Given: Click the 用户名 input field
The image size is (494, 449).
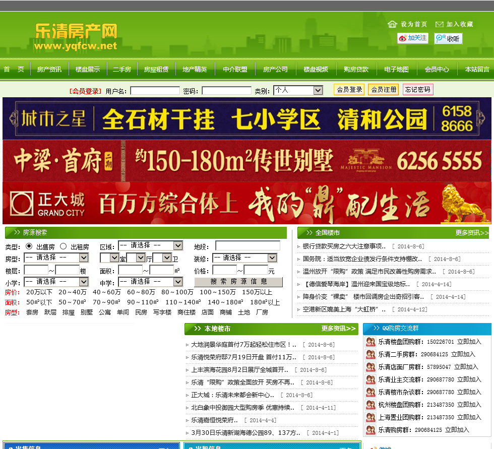Looking at the screenshot, I should 155,91.
